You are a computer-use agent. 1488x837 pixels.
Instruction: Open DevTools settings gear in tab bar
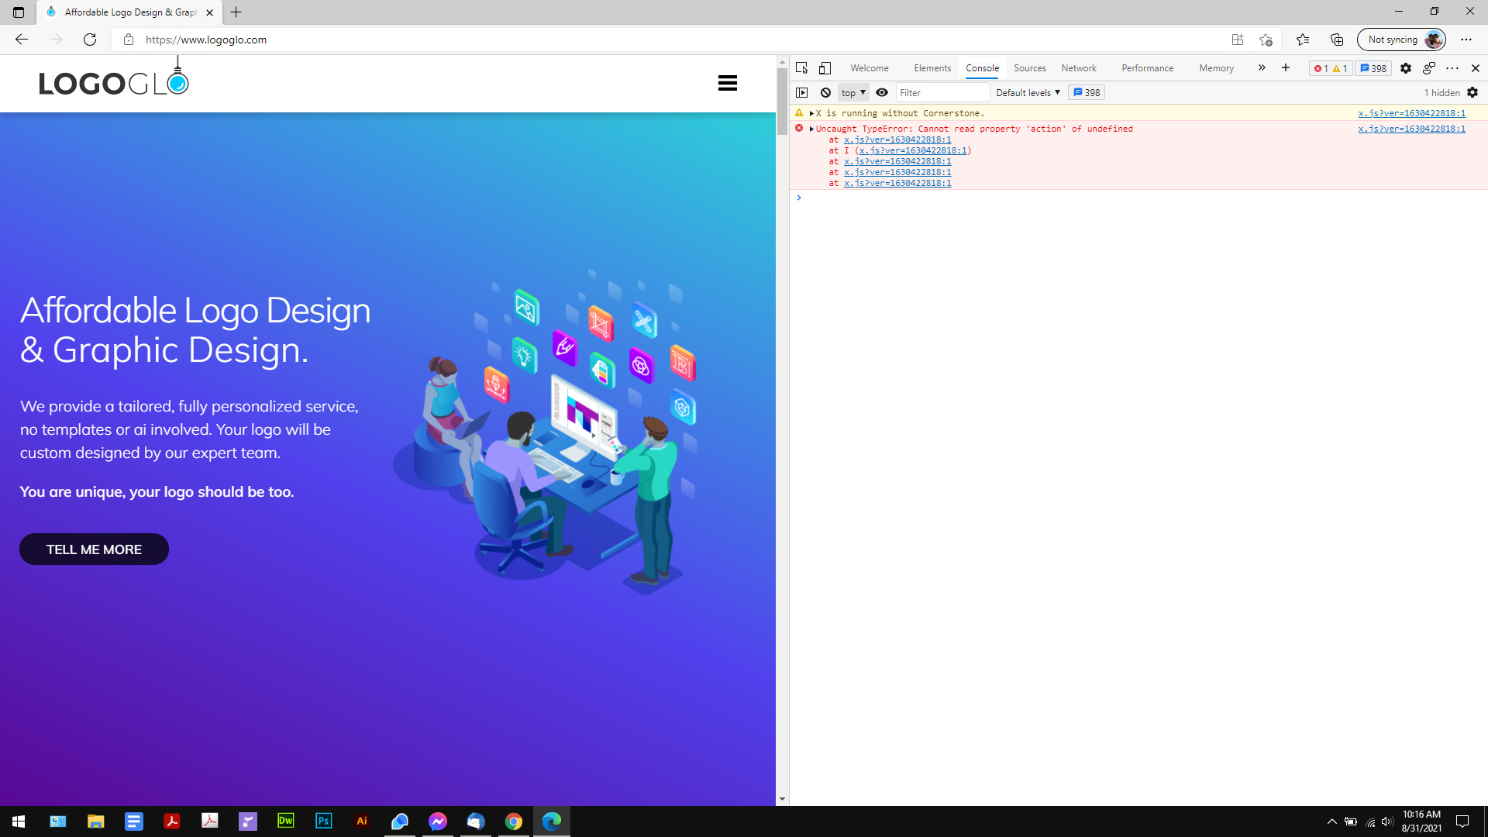pos(1405,68)
